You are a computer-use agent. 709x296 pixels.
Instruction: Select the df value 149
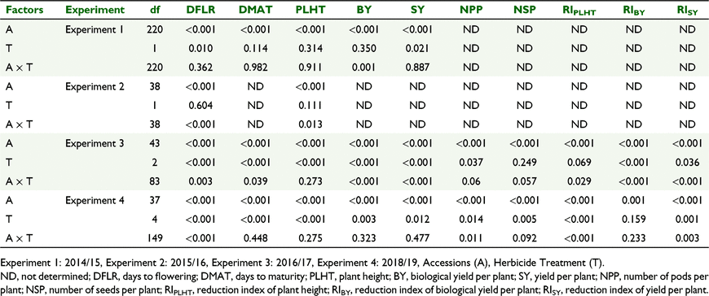[154, 239]
